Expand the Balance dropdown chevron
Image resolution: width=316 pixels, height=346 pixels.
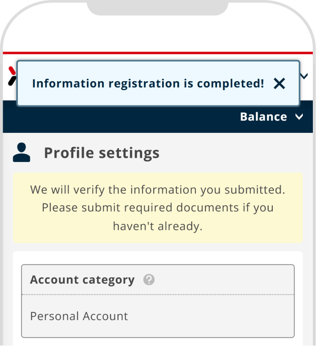[x=300, y=117]
